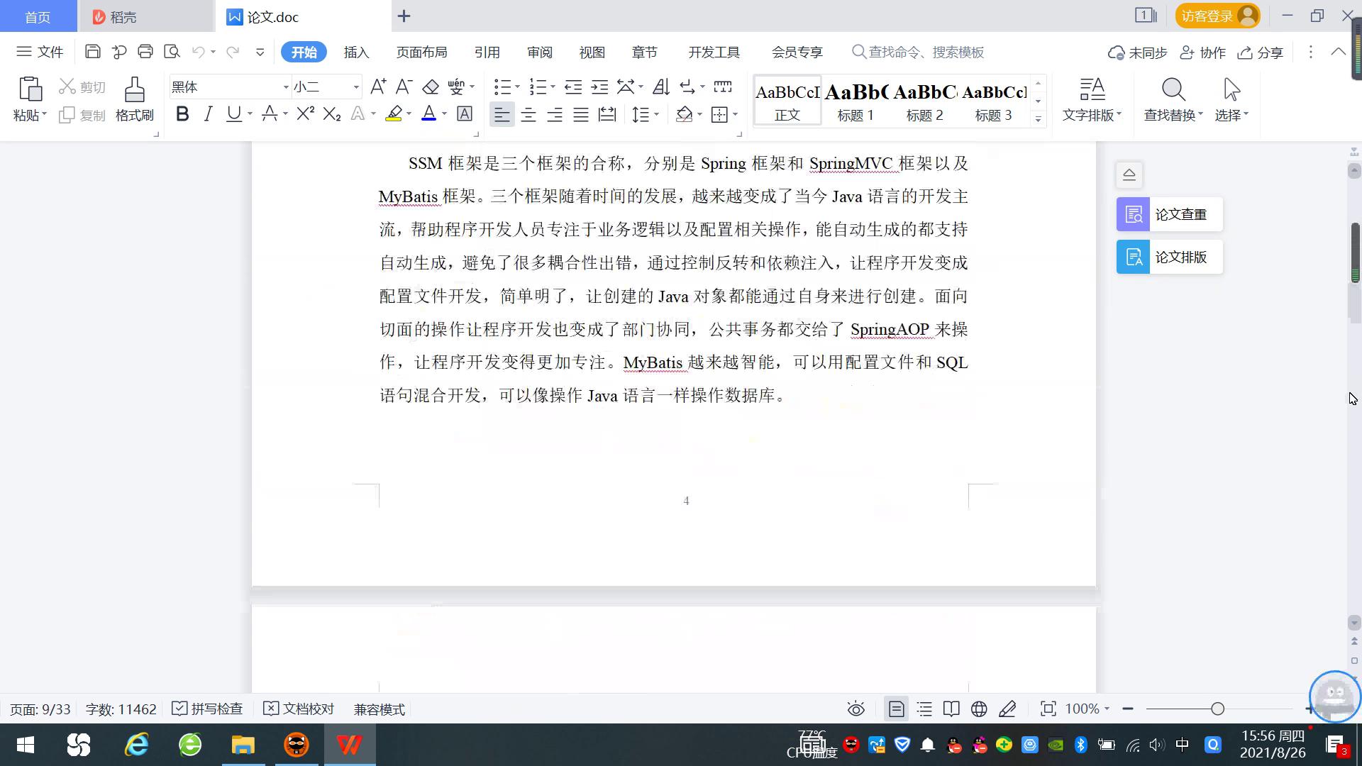Viewport: 1362px width, 766px height.
Task: Toggle bold formatting
Action: [x=182, y=114]
